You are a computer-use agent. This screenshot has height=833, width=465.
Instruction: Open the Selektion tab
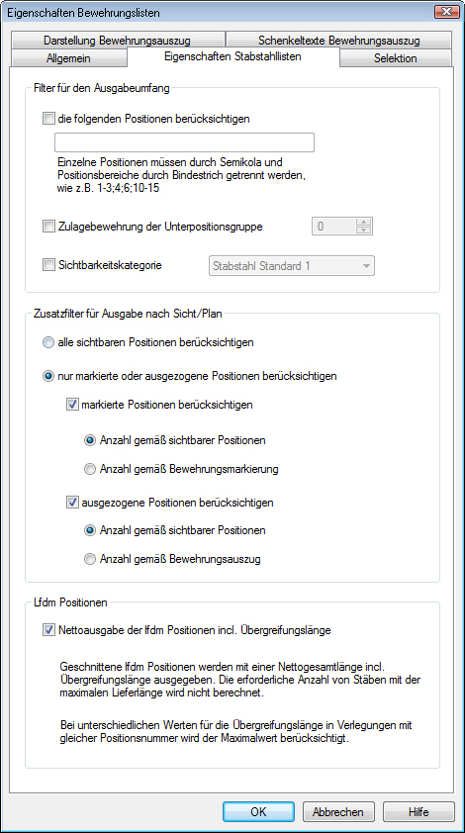click(x=396, y=58)
